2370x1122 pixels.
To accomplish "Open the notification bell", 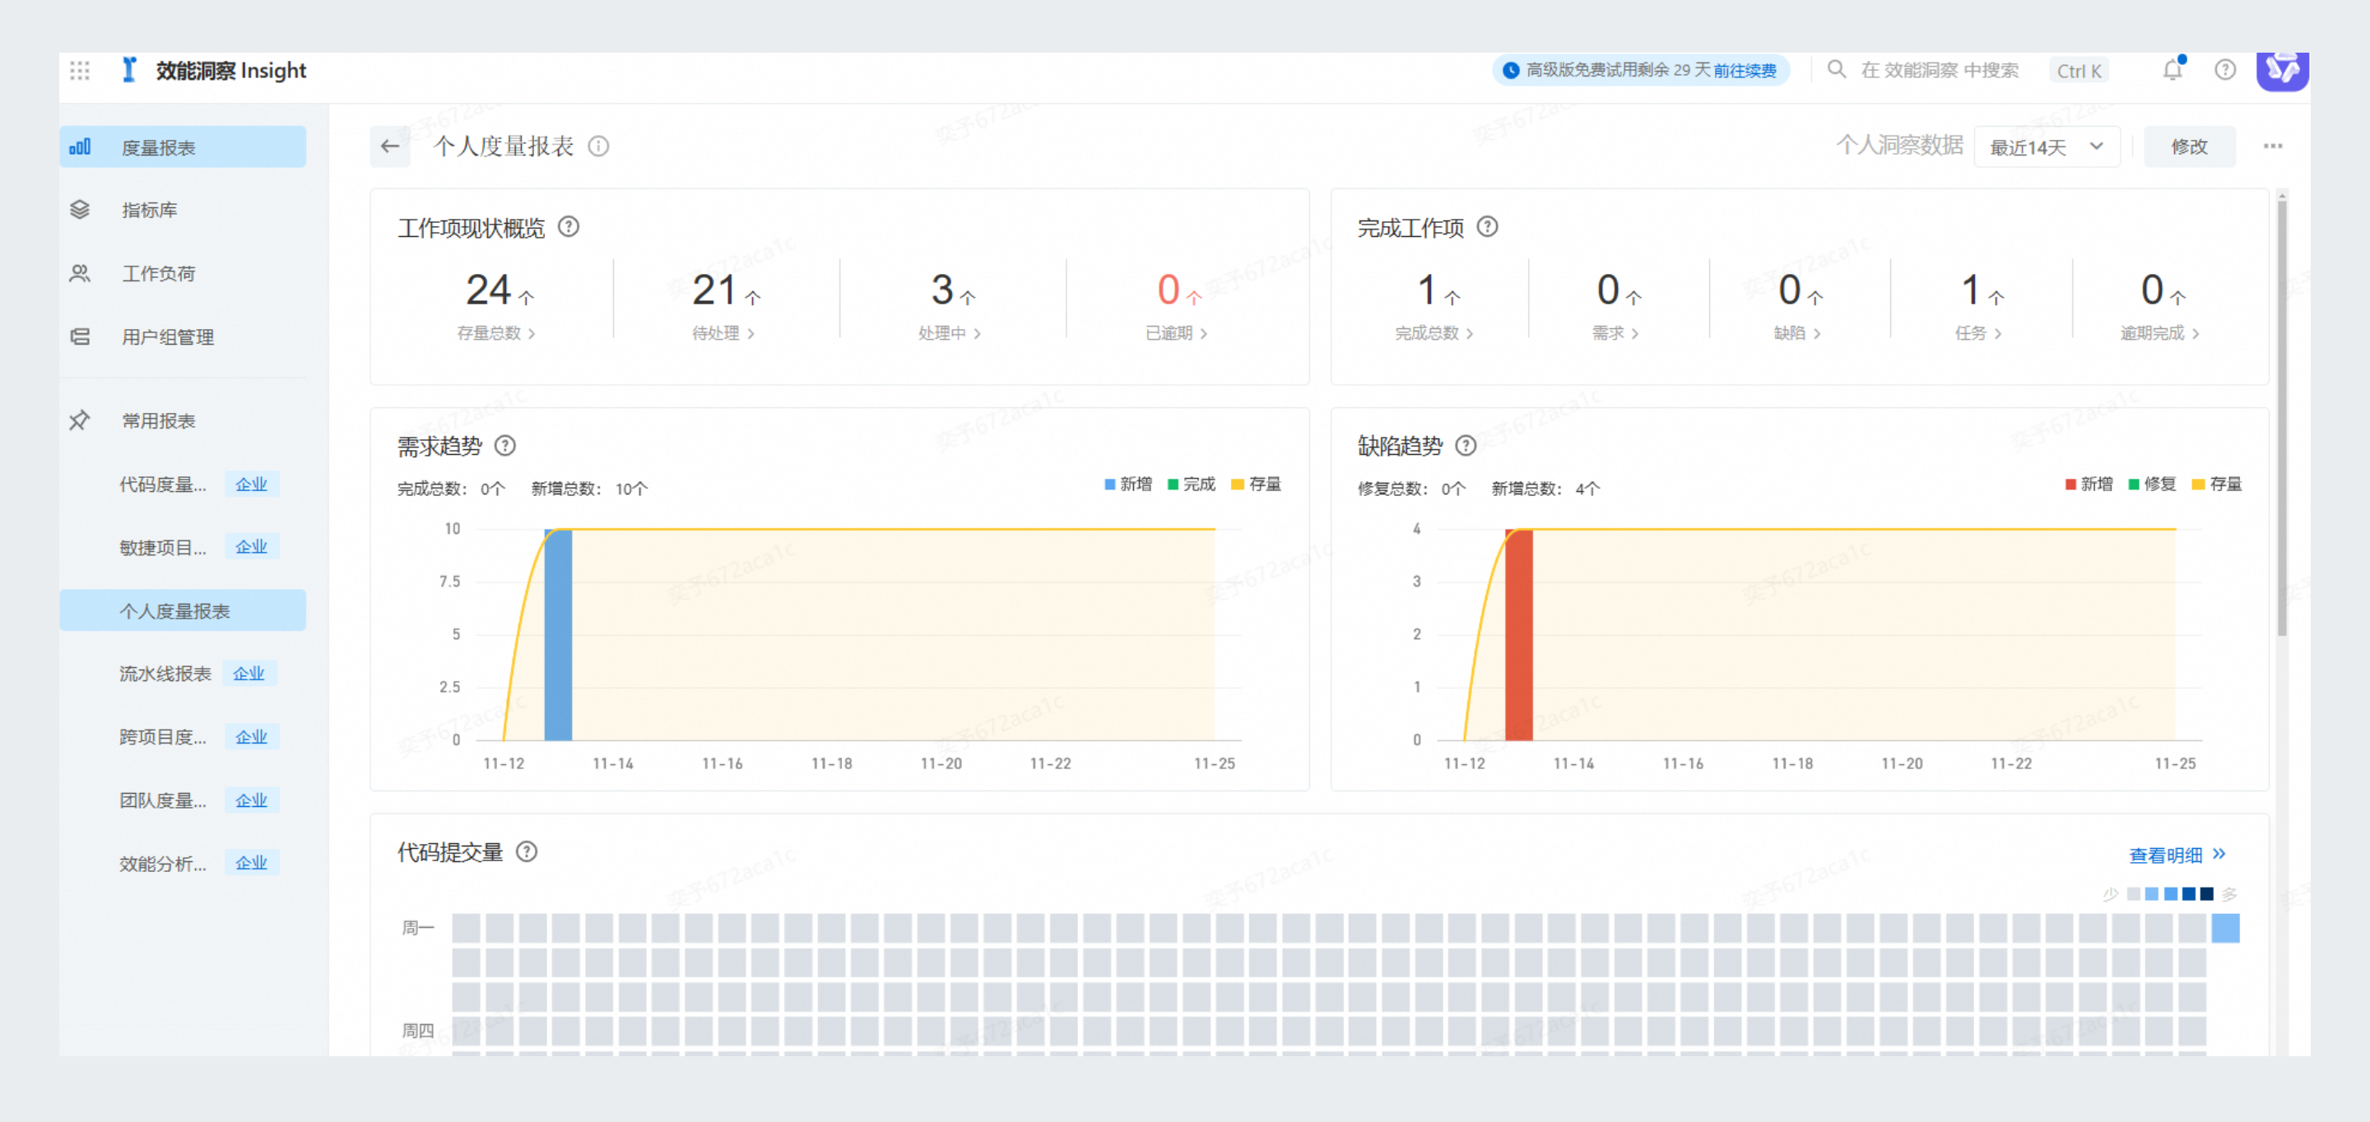I will (2172, 70).
